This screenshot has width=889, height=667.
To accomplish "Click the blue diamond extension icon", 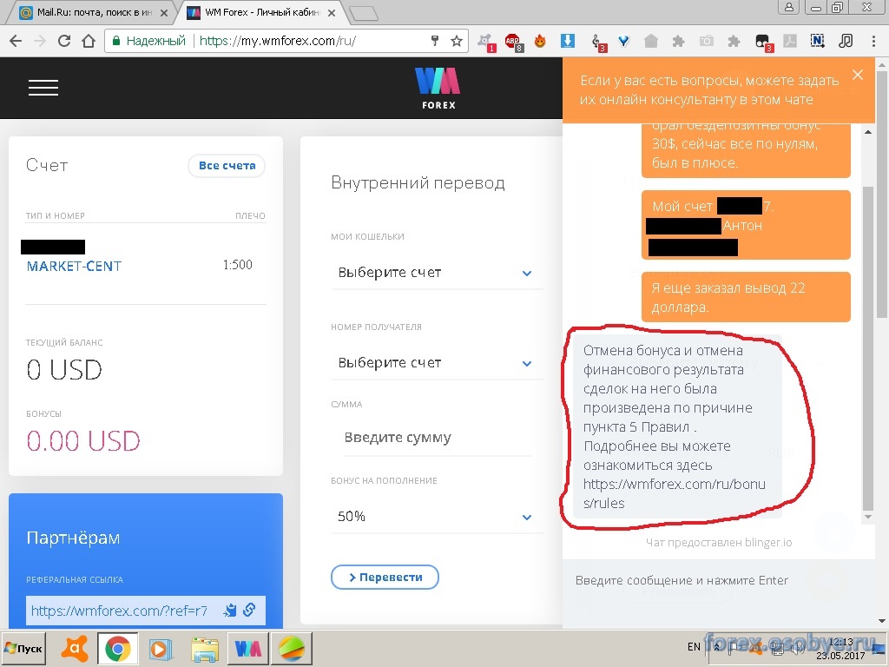I will pyautogui.click(x=623, y=41).
